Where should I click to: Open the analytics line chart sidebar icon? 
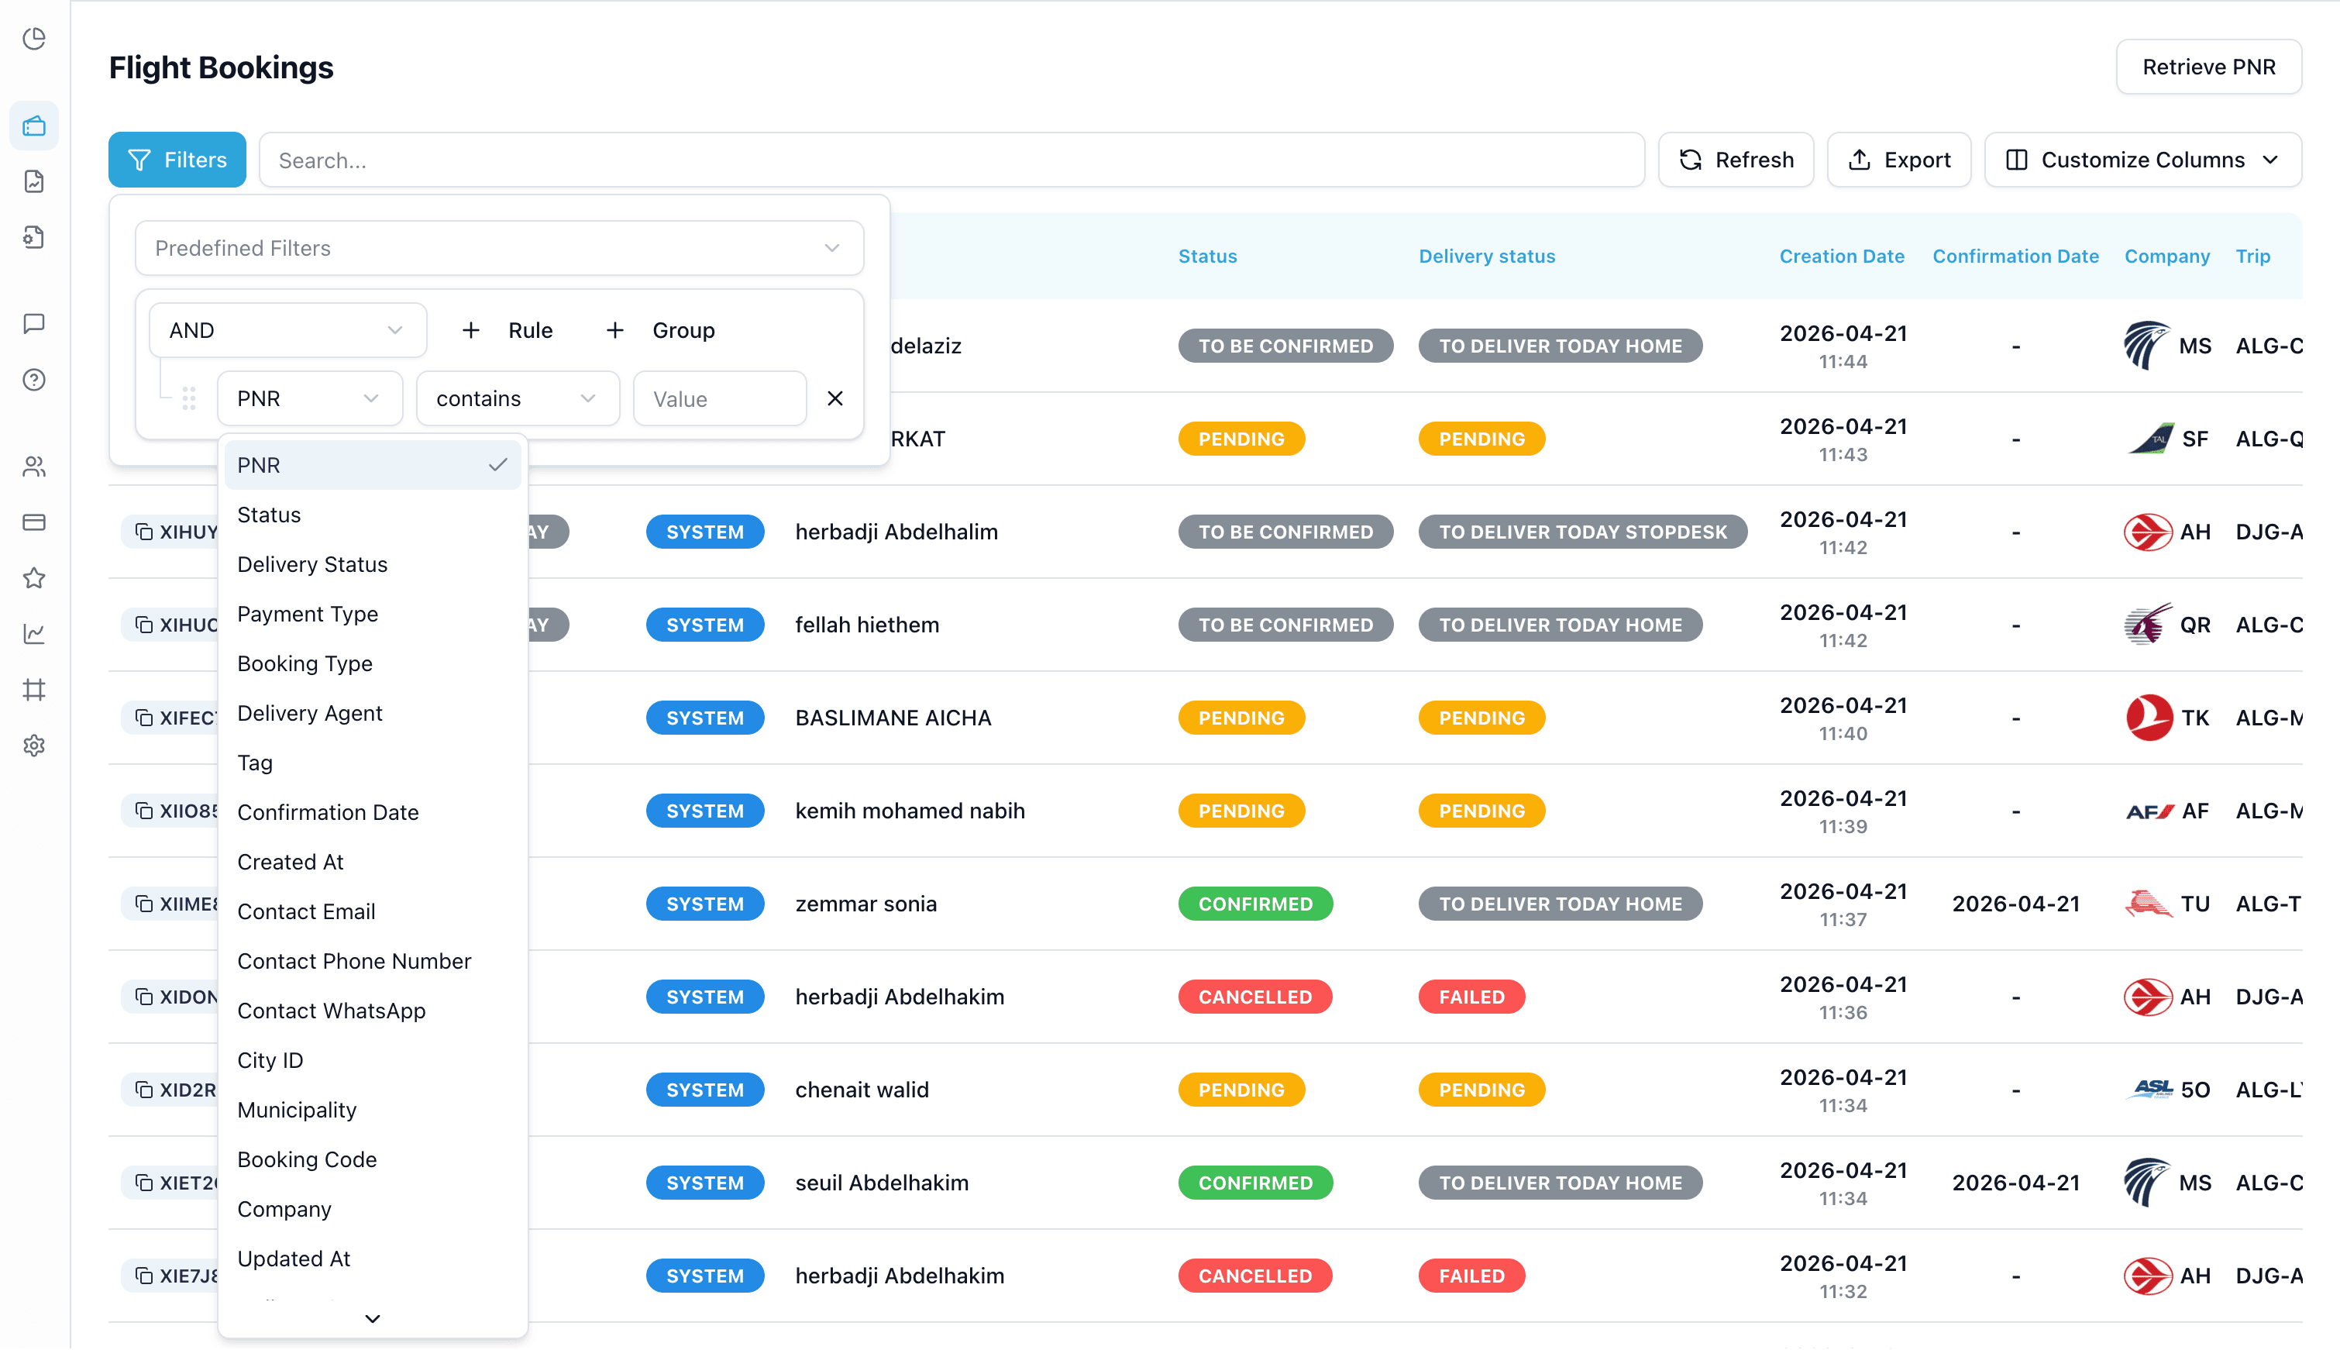coord(34,634)
